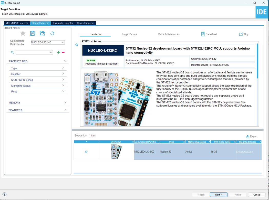Click the large Nucleo board picture
The image size is (269, 200).
click(118, 98)
